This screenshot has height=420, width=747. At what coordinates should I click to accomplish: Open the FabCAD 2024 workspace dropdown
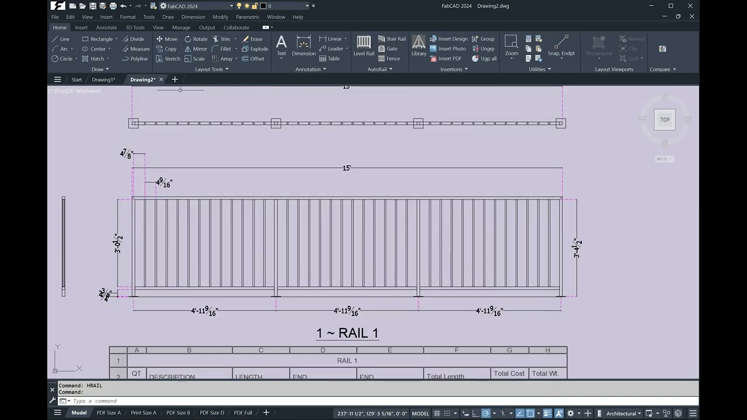[x=232, y=6]
